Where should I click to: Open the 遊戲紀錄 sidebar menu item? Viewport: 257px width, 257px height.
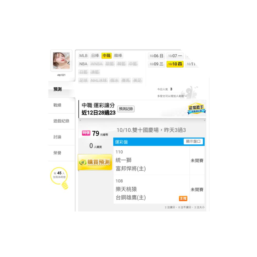(62, 121)
